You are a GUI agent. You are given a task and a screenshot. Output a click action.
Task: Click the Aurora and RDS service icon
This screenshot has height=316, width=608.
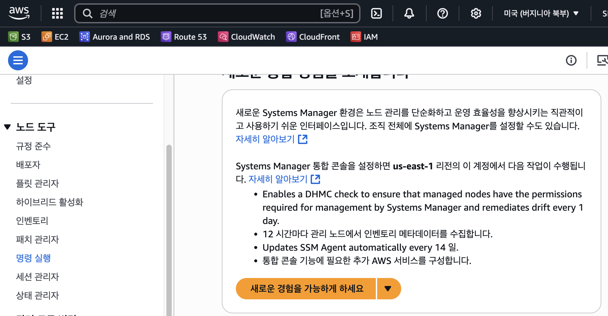pyautogui.click(x=85, y=37)
